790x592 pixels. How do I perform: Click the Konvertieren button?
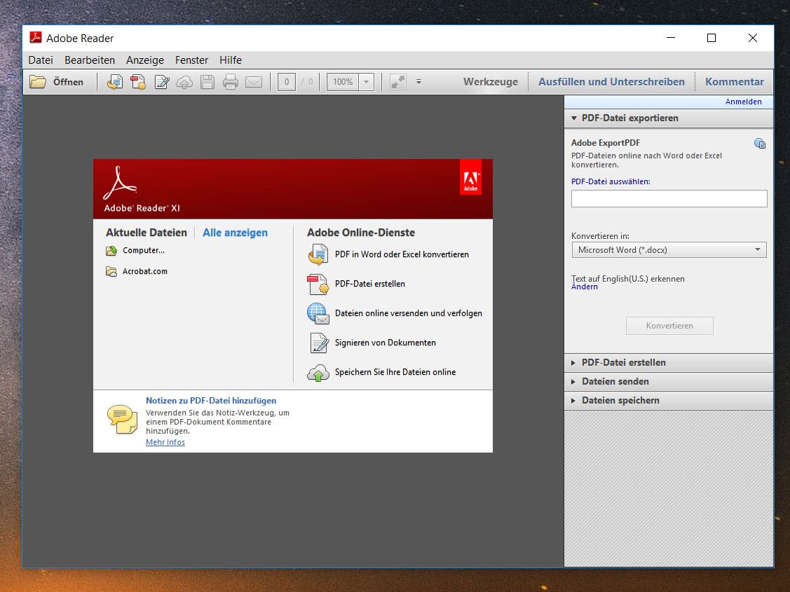(x=669, y=326)
